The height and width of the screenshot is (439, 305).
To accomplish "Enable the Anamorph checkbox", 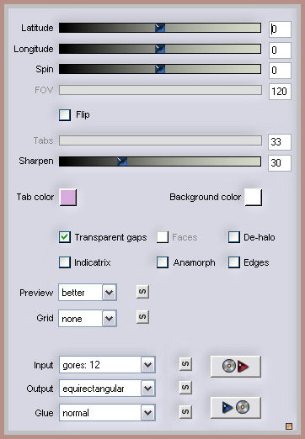I will point(163,262).
